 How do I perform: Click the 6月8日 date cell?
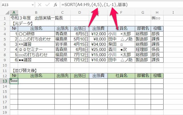pyautogui.click(x=80, y=49)
